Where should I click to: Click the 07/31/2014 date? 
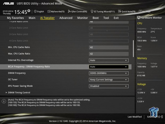pyautogui.click(x=8, y=11)
